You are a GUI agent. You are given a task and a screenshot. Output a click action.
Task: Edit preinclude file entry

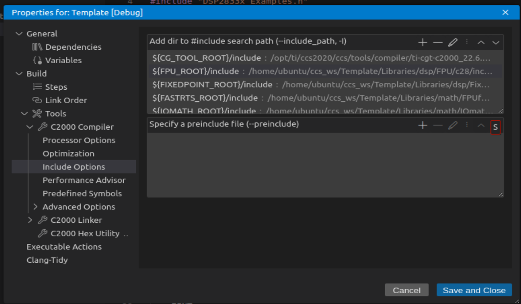tap(452, 125)
